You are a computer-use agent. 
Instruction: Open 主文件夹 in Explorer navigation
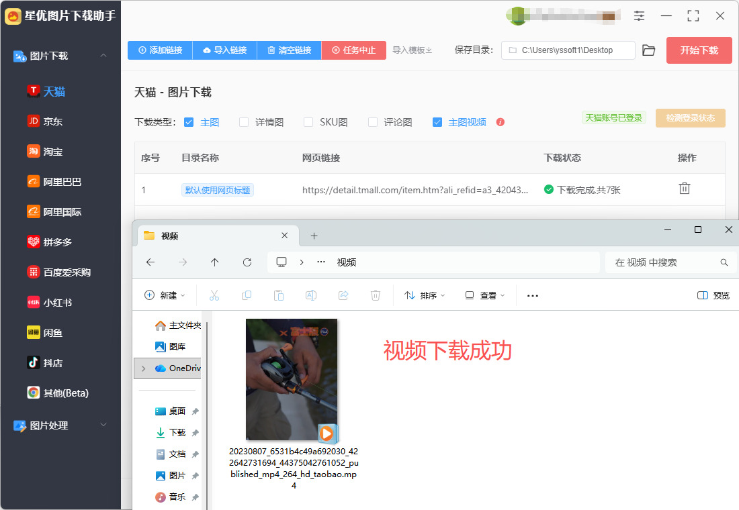(178, 325)
